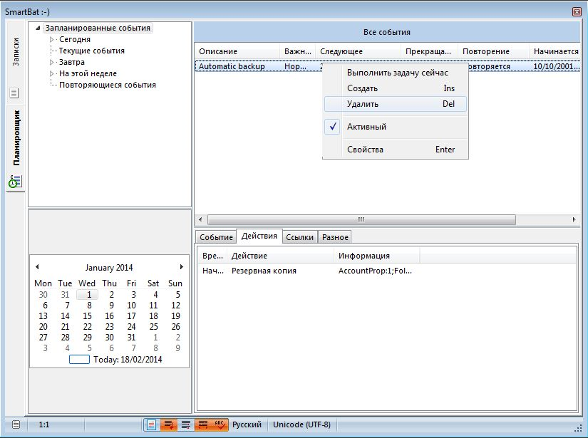Toggle the page view mode status icon

(x=152, y=424)
